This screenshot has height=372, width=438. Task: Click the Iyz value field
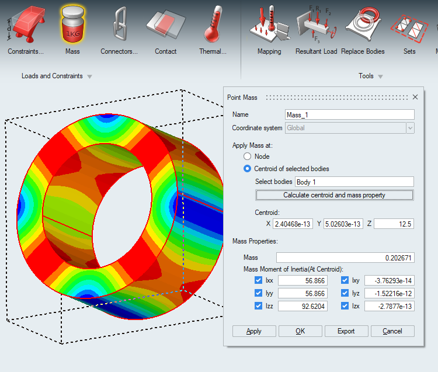(x=390, y=293)
